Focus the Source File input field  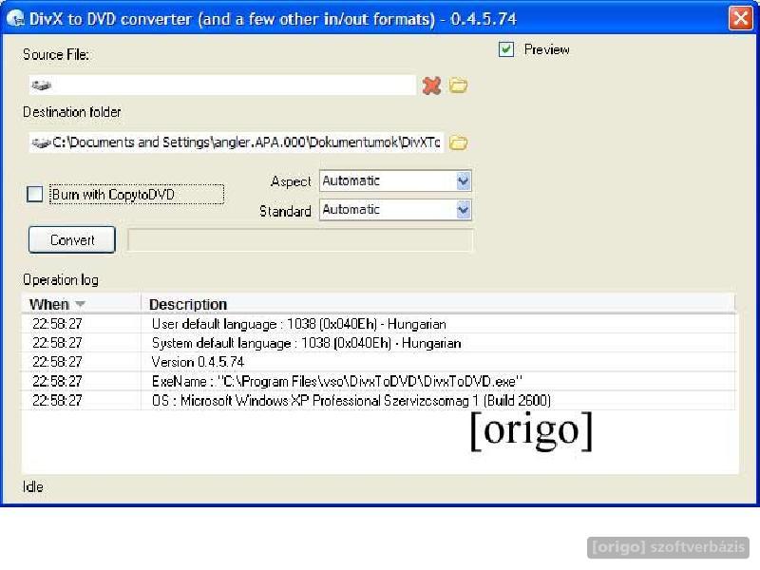222,85
